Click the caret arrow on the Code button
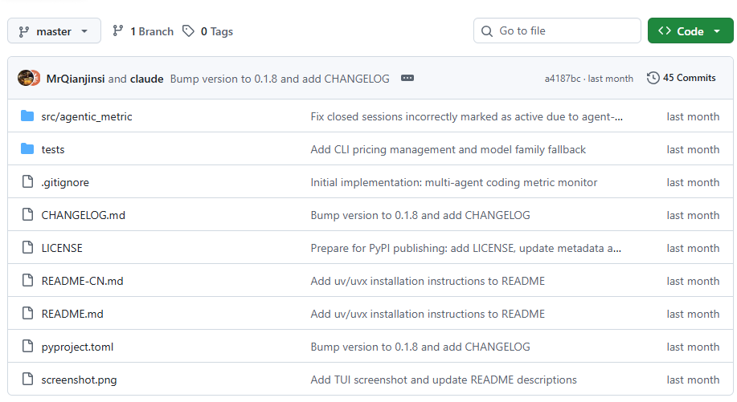This screenshot has height=402, width=737. (717, 31)
